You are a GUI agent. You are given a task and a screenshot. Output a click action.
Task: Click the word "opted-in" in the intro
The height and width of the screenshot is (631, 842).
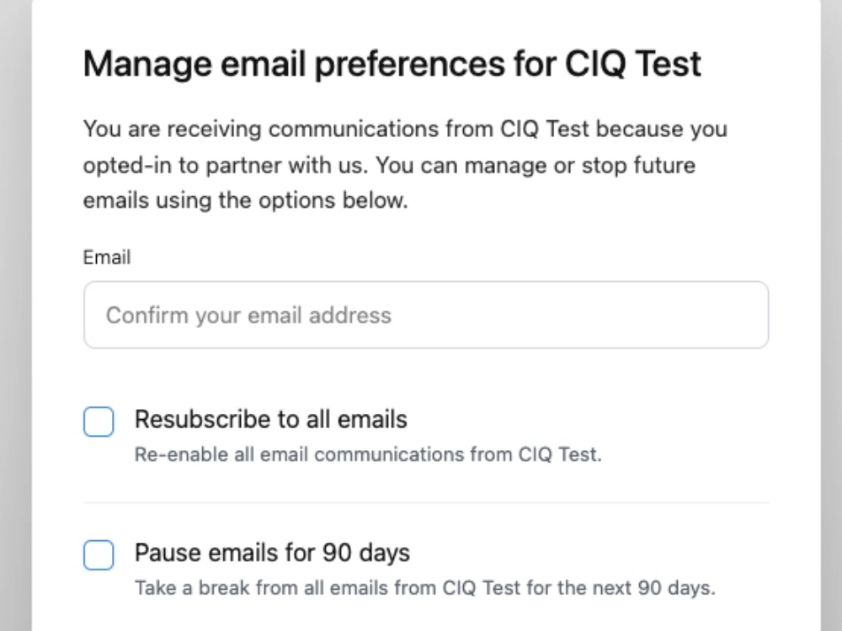126,166
